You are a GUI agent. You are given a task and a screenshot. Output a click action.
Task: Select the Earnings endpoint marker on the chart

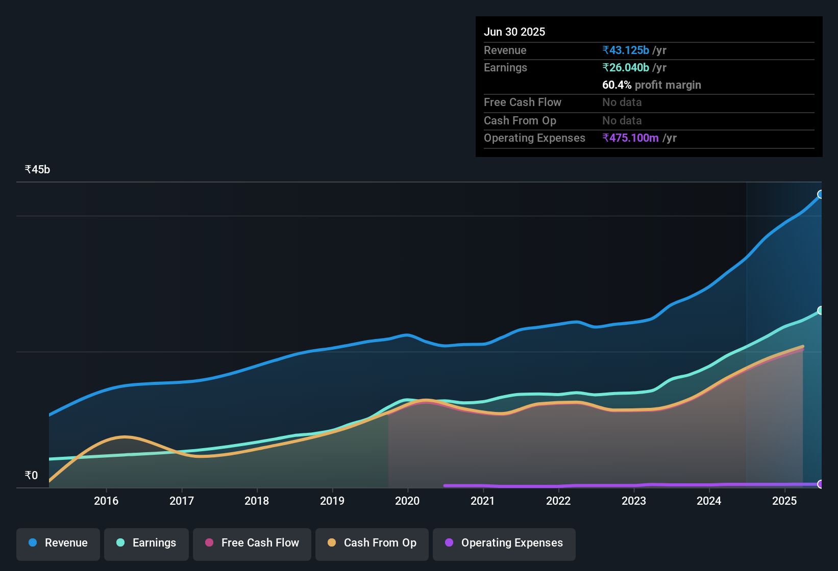pyautogui.click(x=821, y=310)
